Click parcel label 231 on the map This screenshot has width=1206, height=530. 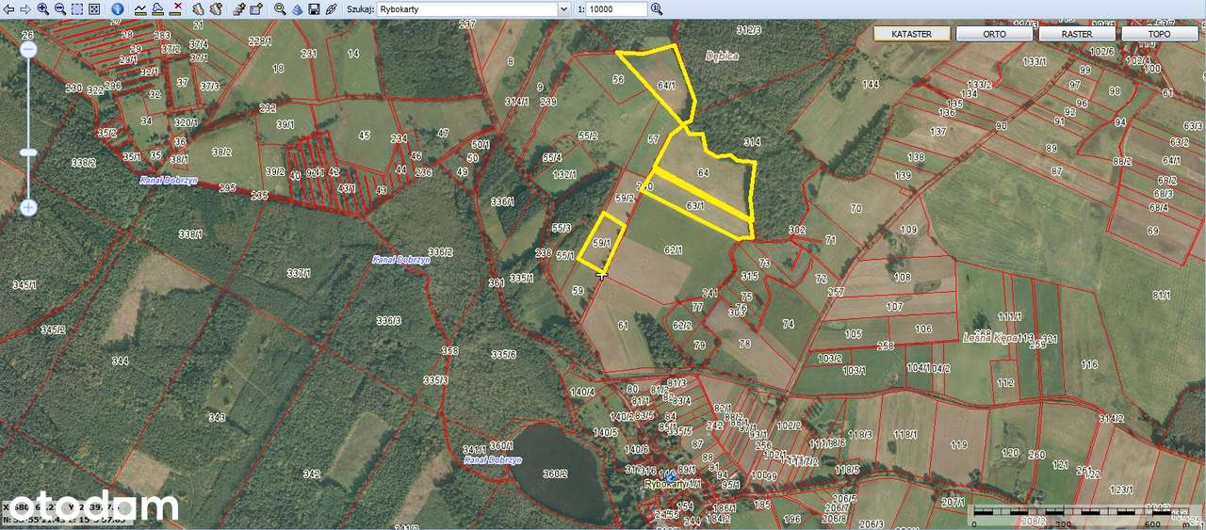[x=308, y=55]
